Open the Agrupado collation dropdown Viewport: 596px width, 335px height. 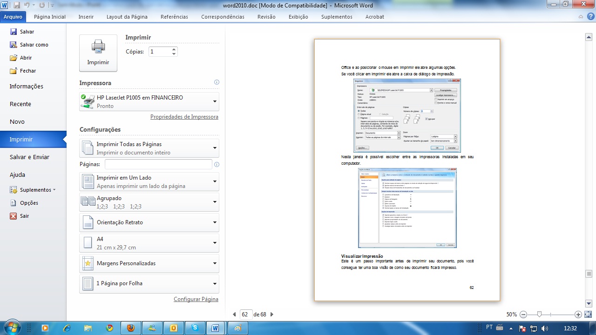coord(215,202)
